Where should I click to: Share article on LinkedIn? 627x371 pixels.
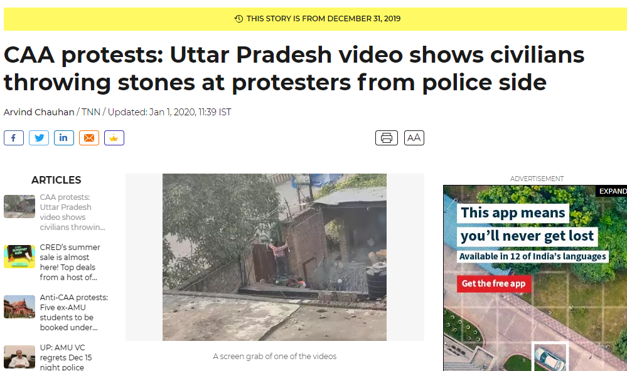(x=64, y=138)
